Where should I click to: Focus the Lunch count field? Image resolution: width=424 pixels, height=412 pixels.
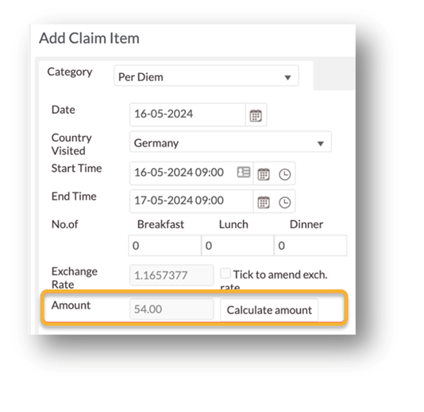tap(237, 246)
